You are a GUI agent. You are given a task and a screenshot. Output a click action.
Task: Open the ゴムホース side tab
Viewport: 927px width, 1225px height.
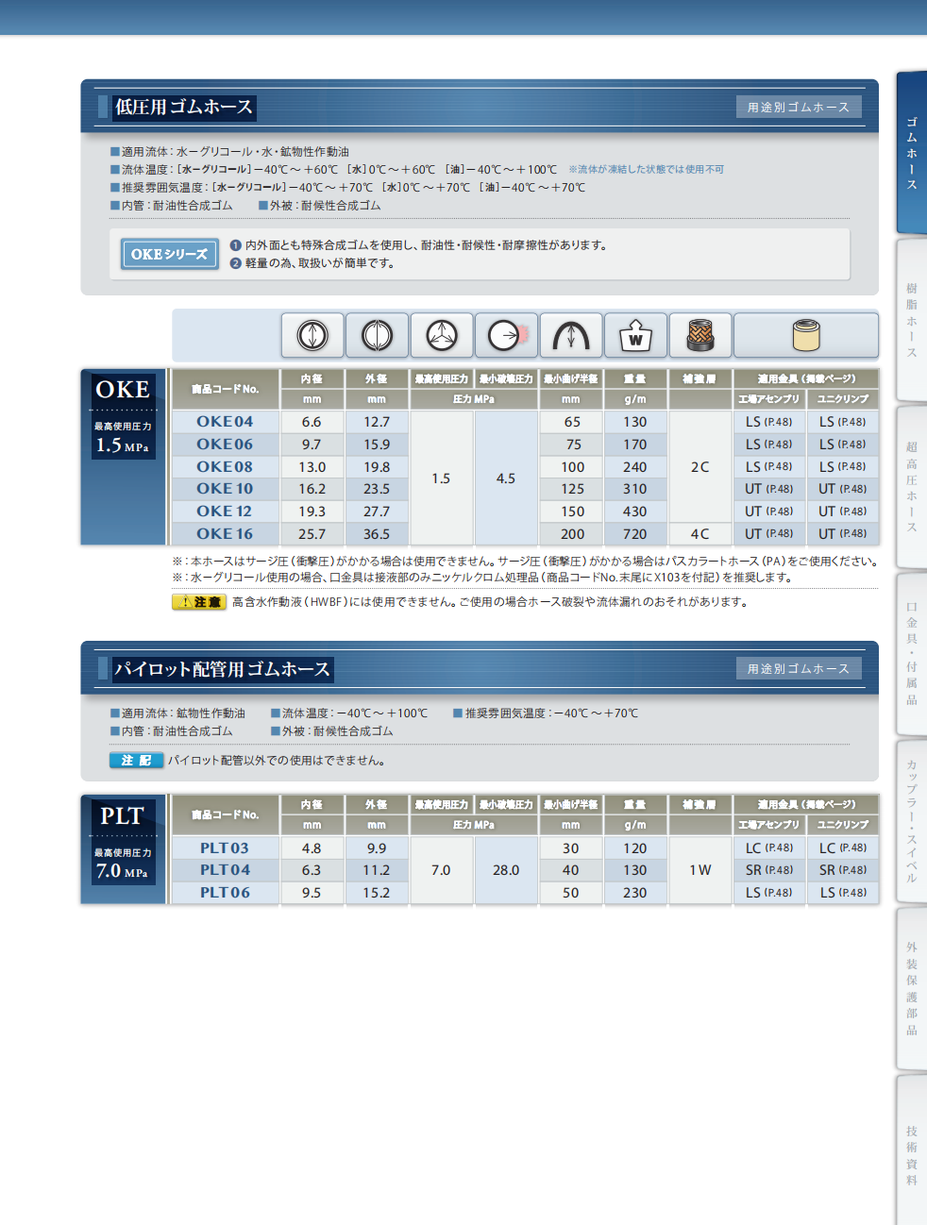coord(912,153)
